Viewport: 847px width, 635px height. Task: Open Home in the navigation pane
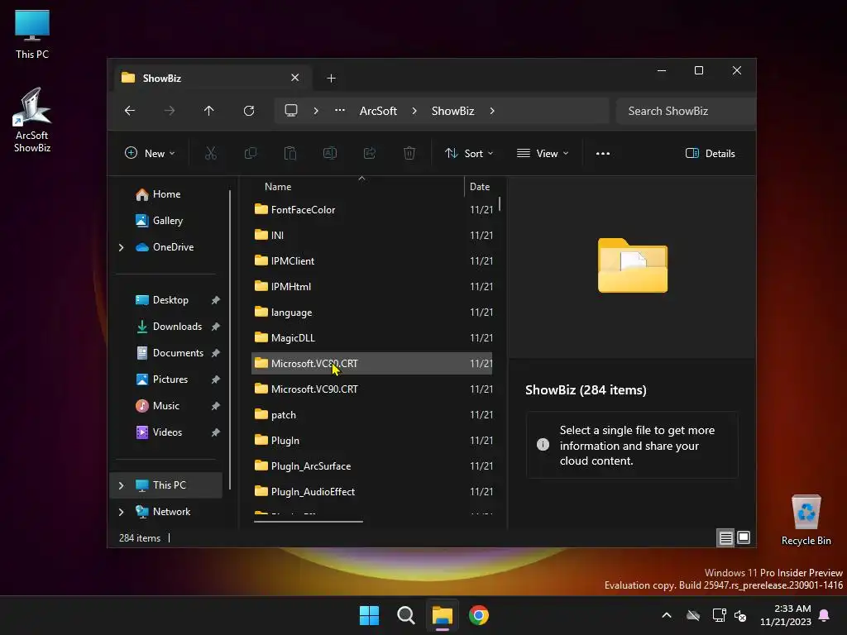tap(165, 194)
